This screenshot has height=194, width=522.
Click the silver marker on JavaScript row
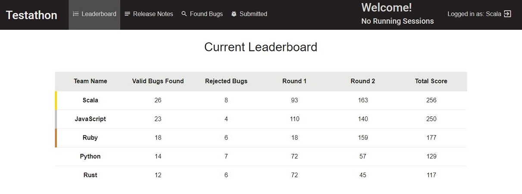[56, 119]
